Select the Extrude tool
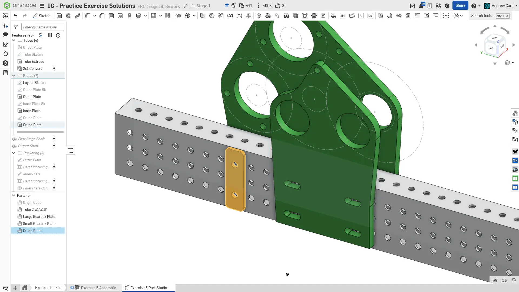The width and height of the screenshot is (519, 292). [x=59, y=16]
